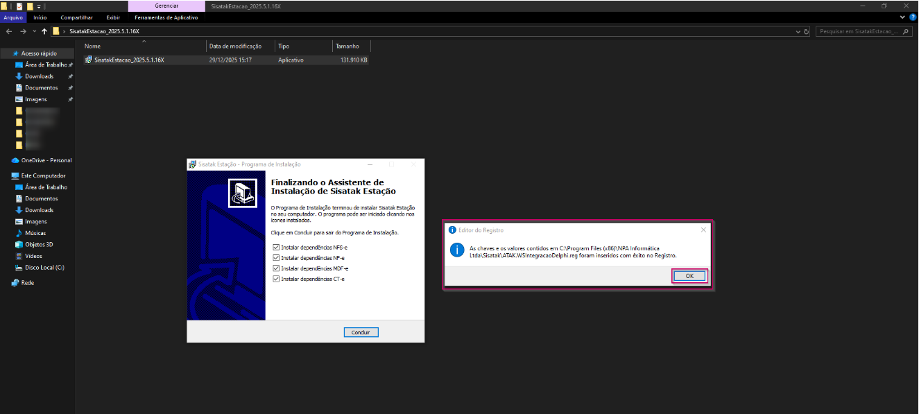Open the address bar history dropdown
The height and width of the screenshot is (414, 919).
(x=798, y=31)
